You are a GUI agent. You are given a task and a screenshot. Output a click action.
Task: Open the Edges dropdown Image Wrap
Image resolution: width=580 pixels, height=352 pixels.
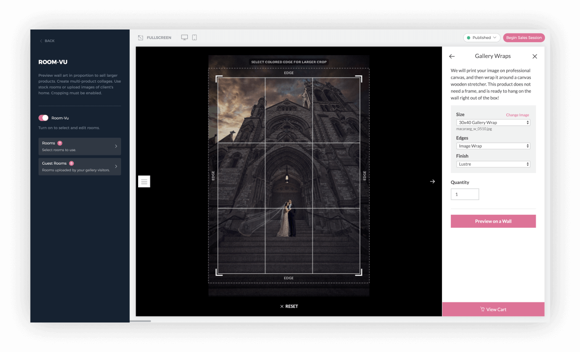tap(493, 146)
